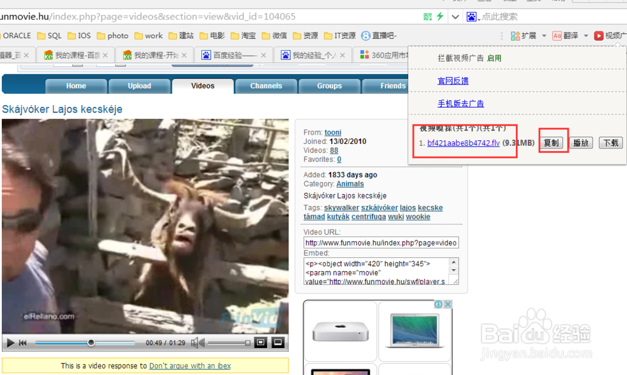Open the Upload tab
The image size is (627, 375).
[139, 86]
